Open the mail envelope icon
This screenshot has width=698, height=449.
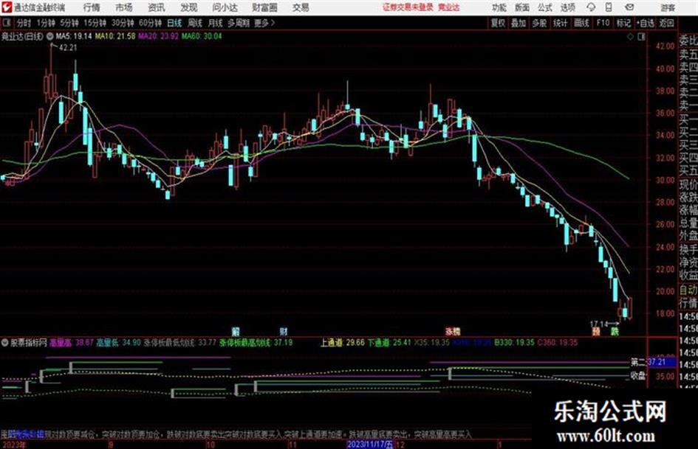(629, 7)
